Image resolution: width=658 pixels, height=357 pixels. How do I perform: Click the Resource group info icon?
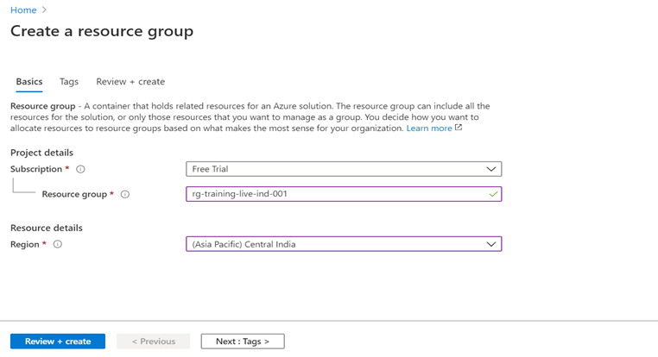[x=125, y=195]
